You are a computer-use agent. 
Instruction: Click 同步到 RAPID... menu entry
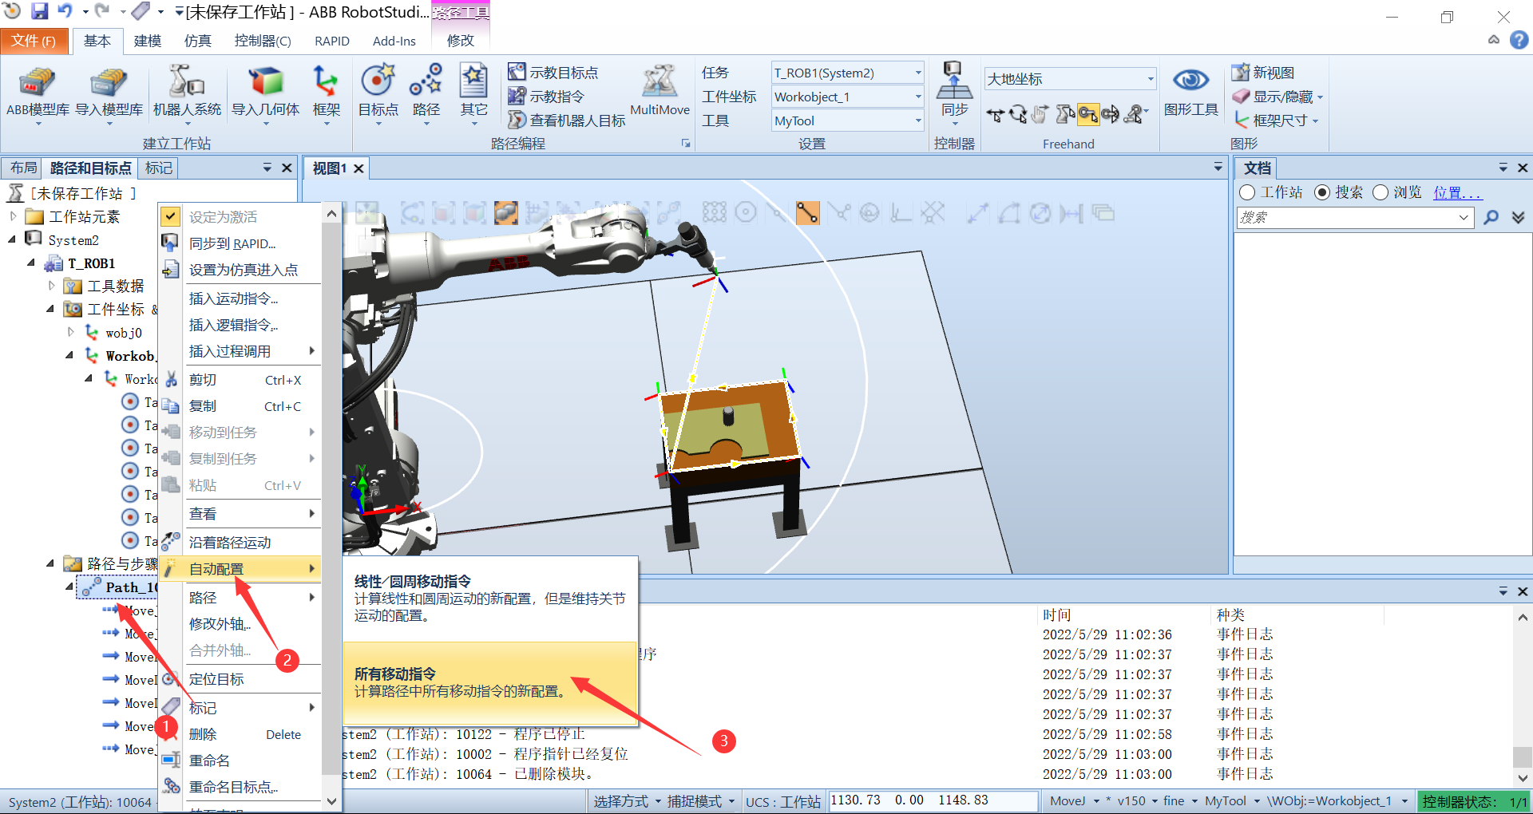tap(241, 243)
